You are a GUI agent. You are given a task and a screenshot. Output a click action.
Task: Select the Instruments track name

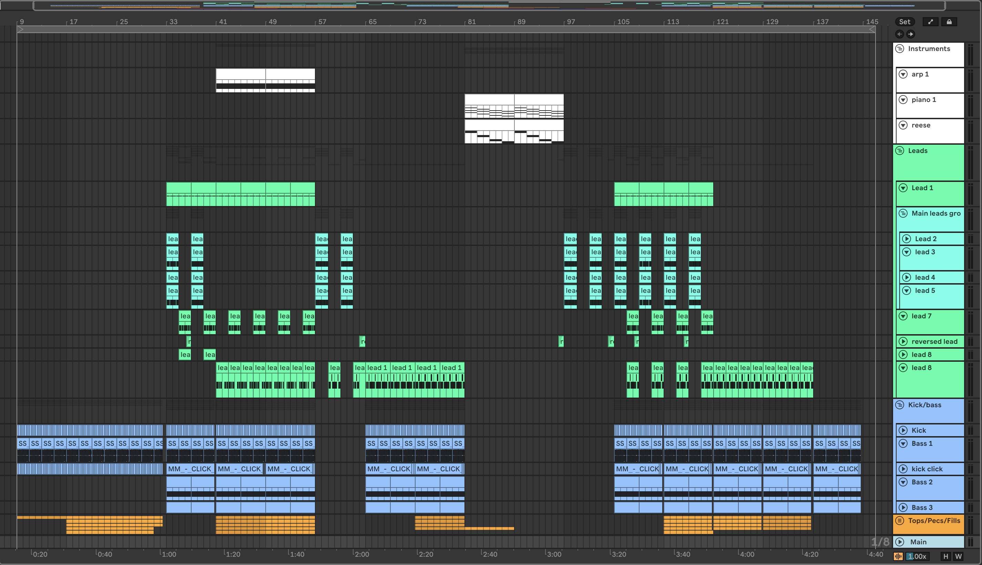point(929,49)
